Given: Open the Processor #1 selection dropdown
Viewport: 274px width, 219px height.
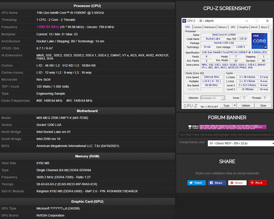Looking at the screenshot, I should [x=213, y=98].
